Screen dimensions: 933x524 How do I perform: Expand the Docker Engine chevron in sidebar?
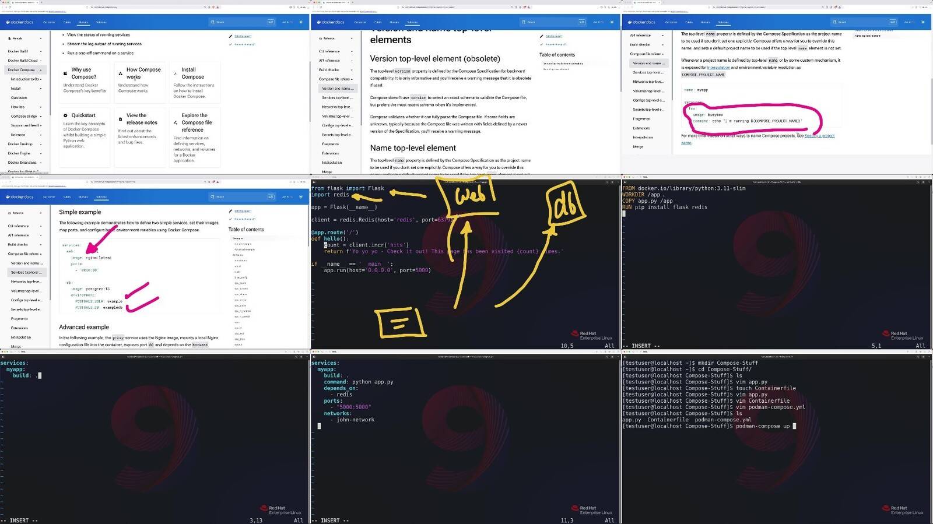click(x=41, y=153)
